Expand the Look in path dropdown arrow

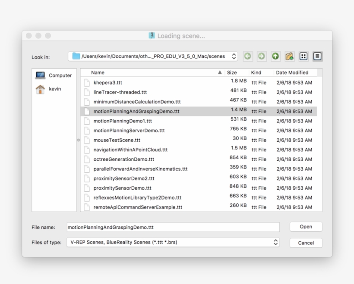click(234, 56)
